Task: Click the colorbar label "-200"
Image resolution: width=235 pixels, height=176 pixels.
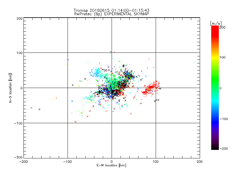Action: pyautogui.click(x=224, y=148)
